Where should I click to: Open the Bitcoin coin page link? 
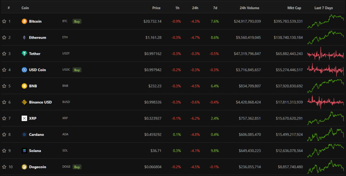tap(35, 21)
